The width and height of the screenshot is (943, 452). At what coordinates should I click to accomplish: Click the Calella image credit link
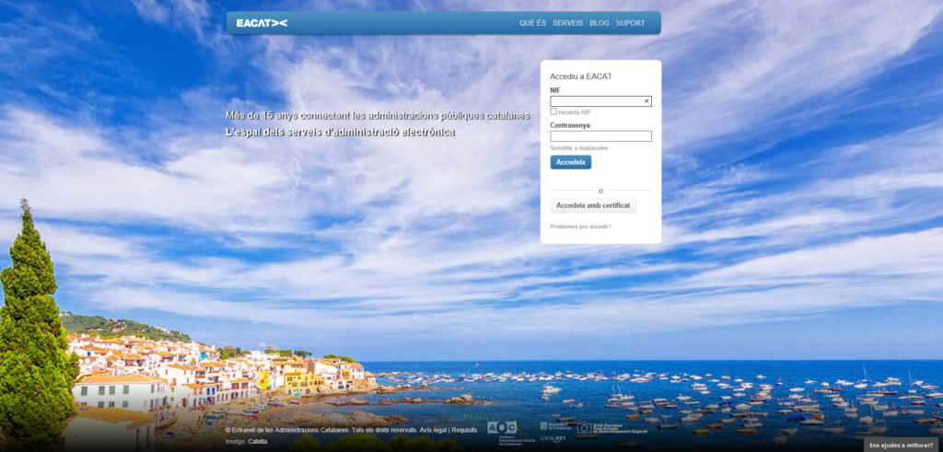257,442
